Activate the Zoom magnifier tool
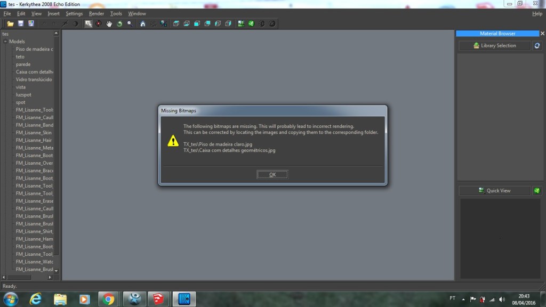Viewport: 546px width, 307px height. [130, 23]
